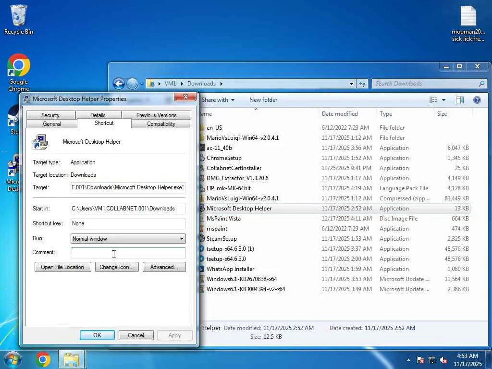Click the Shortcut key field
The image size is (492, 369).
click(128, 223)
